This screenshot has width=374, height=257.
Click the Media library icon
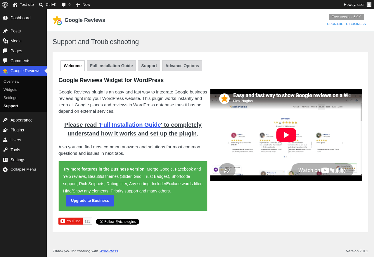pos(5,41)
